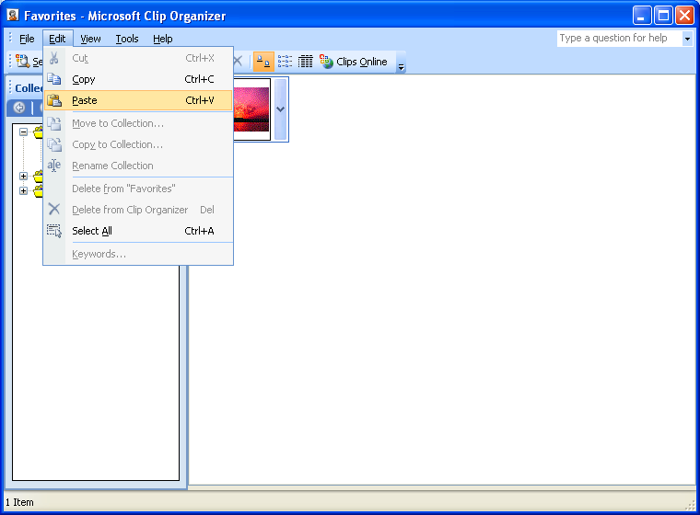Click the Clips Online globe icon
Viewport: 700px width, 515px height.
pyautogui.click(x=326, y=62)
